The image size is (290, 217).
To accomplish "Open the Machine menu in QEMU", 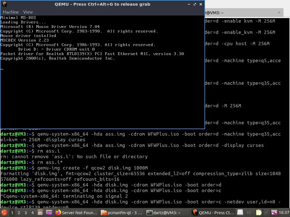I will click(11, 12).
